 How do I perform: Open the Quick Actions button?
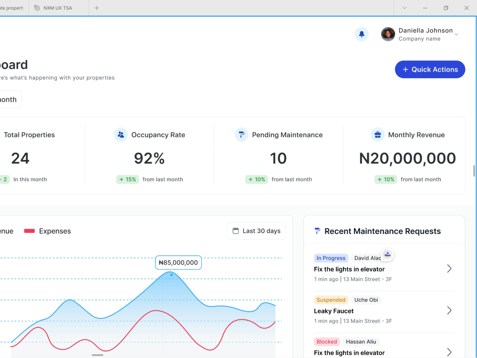point(430,69)
